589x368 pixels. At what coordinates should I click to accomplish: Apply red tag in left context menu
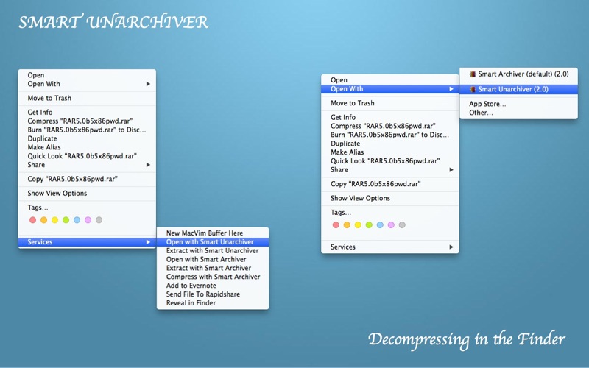coord(32,220)
